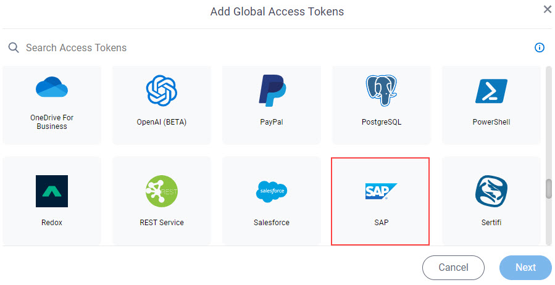Select the Salesforce label text
Image resolution: width=555 pixels, height=285 pixels.
click(x=272, y=223)
